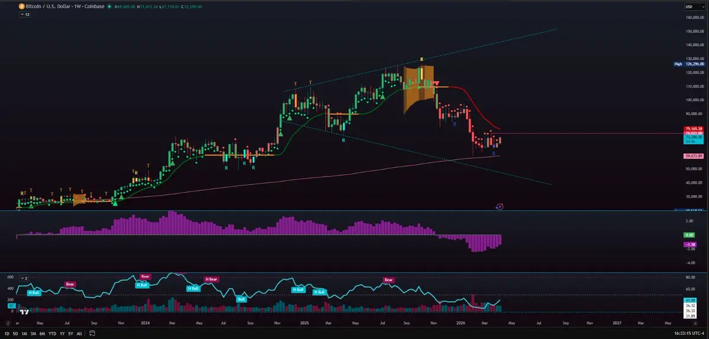Click the 2027 label on the time axis
The width and height of the screenshot is (709, 339).
tap(616, 323)
